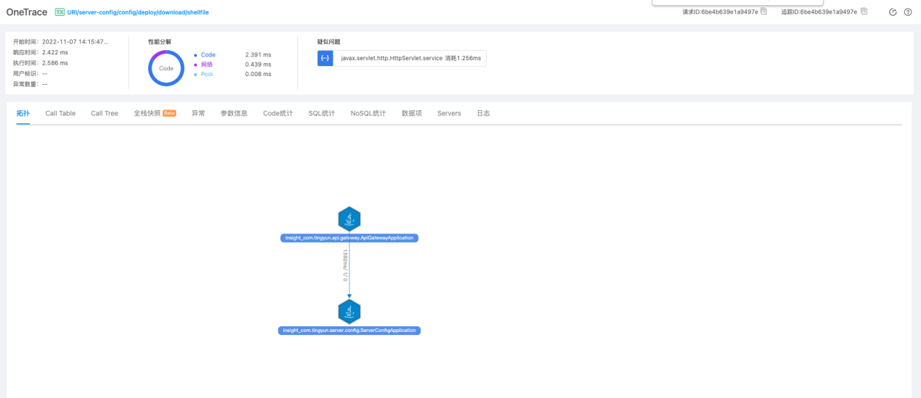Viewport: 921px width, 398px height.
Task: Click the Code legend item in 性能分解
Action: pyautogui.click(x=208, y=55)
